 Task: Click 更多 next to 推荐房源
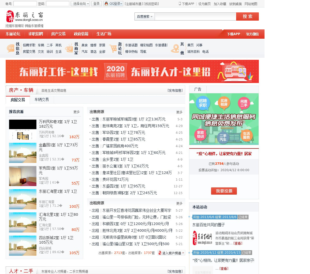pos(76,112)
